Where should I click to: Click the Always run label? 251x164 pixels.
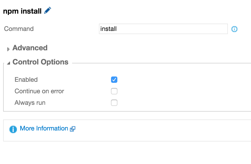pos(30,103)
